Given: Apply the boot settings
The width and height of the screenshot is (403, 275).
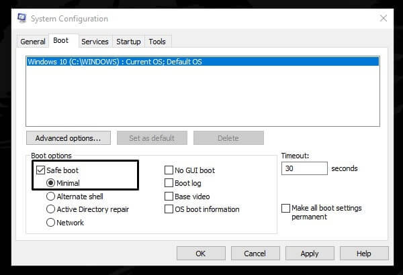Looking at the screenshot, I should click(310, 254).
